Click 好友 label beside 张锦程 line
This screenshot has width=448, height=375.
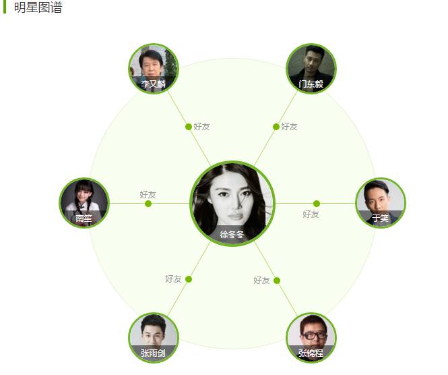pos(261,280)
